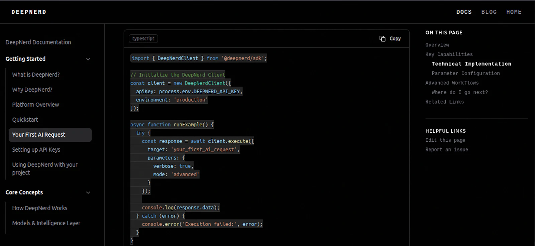The image size is (535, 246).
Task: Jump to Technical Implementation section
Action: point(471,64)
